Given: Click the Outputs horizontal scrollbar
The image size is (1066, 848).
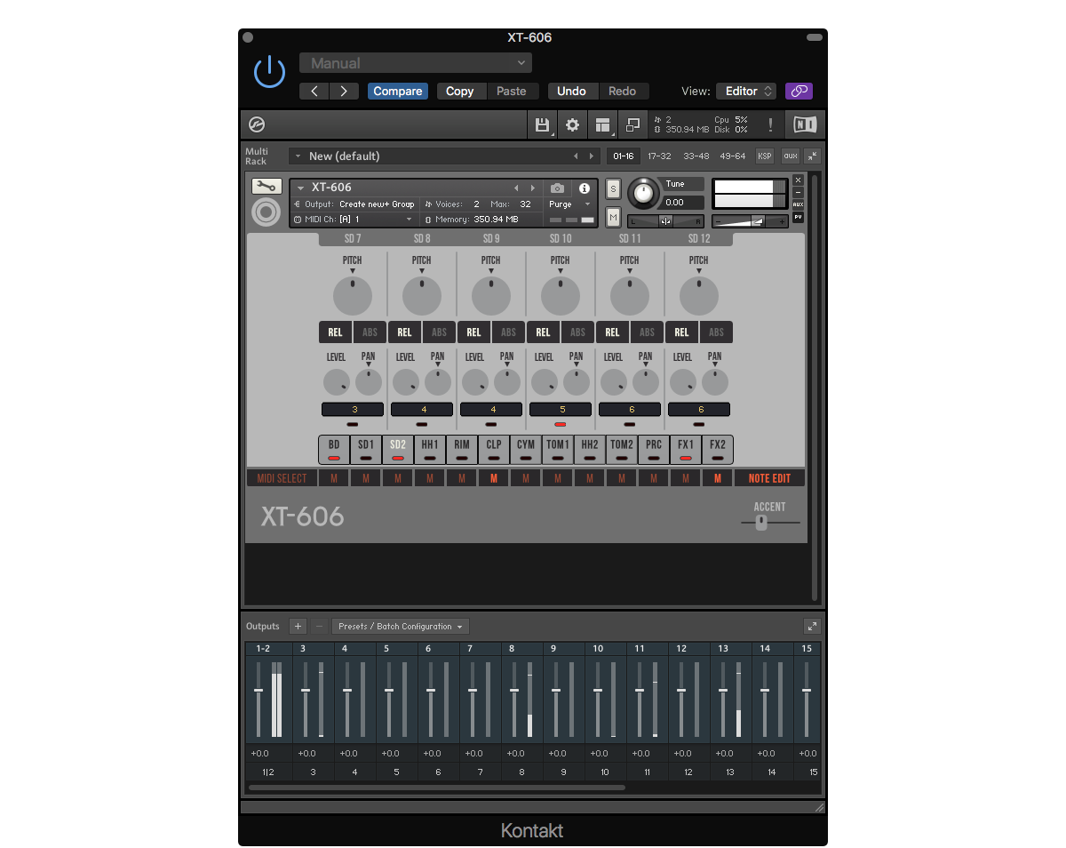Looking at the screenshot, I should tap(437, 788).
